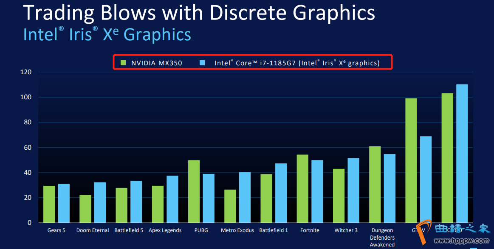494x249 pixels.
Task: Click the green Fortnite bar
Action: [x=302, y=189]
